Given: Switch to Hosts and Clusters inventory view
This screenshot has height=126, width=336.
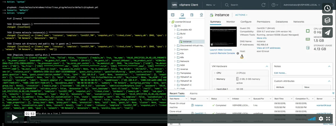Looking at the screenshot, I should point(173,15).
